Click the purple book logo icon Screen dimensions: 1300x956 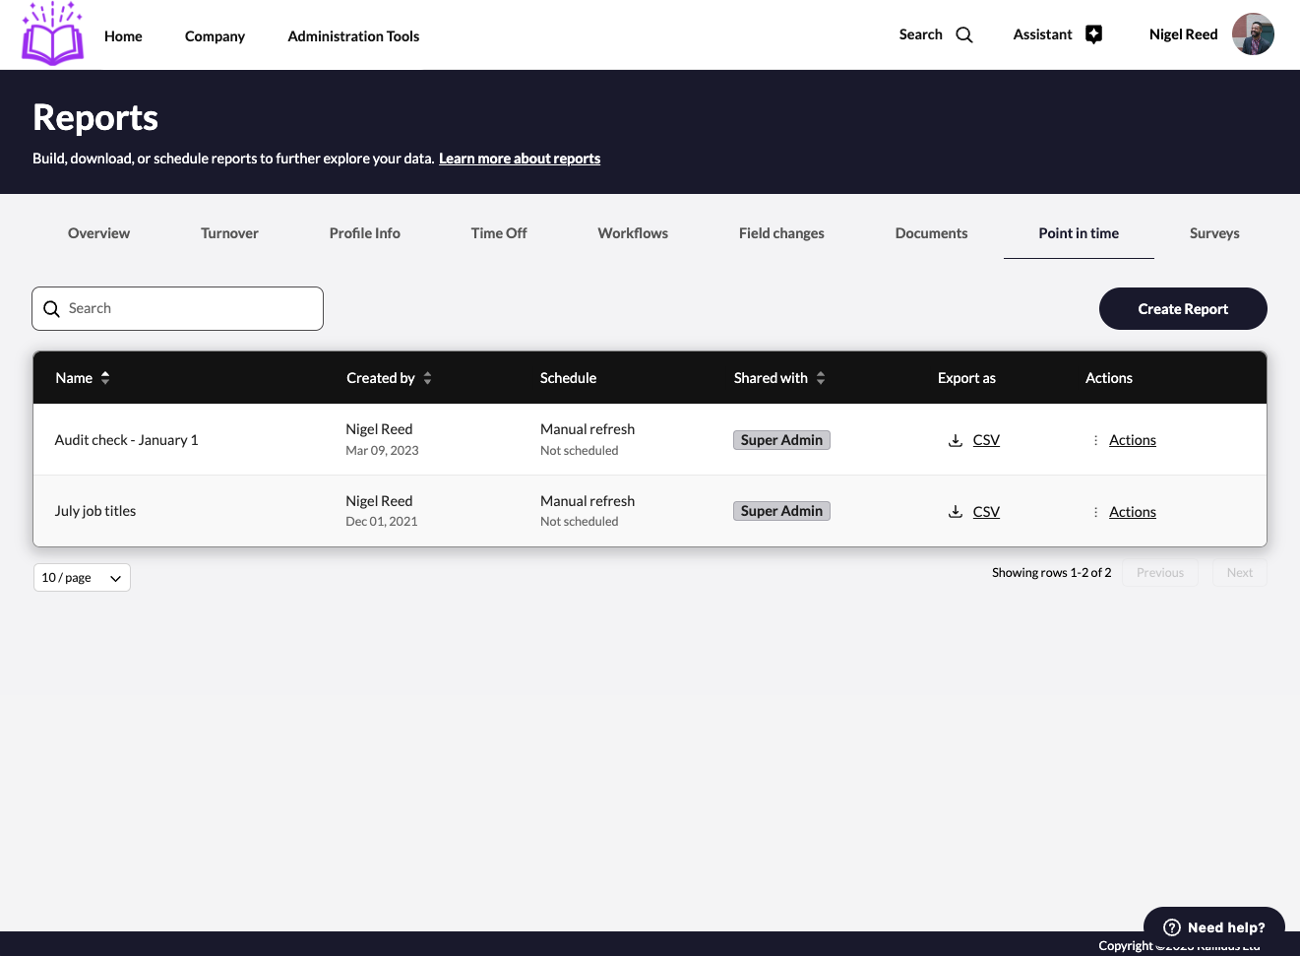click(53, 34)
